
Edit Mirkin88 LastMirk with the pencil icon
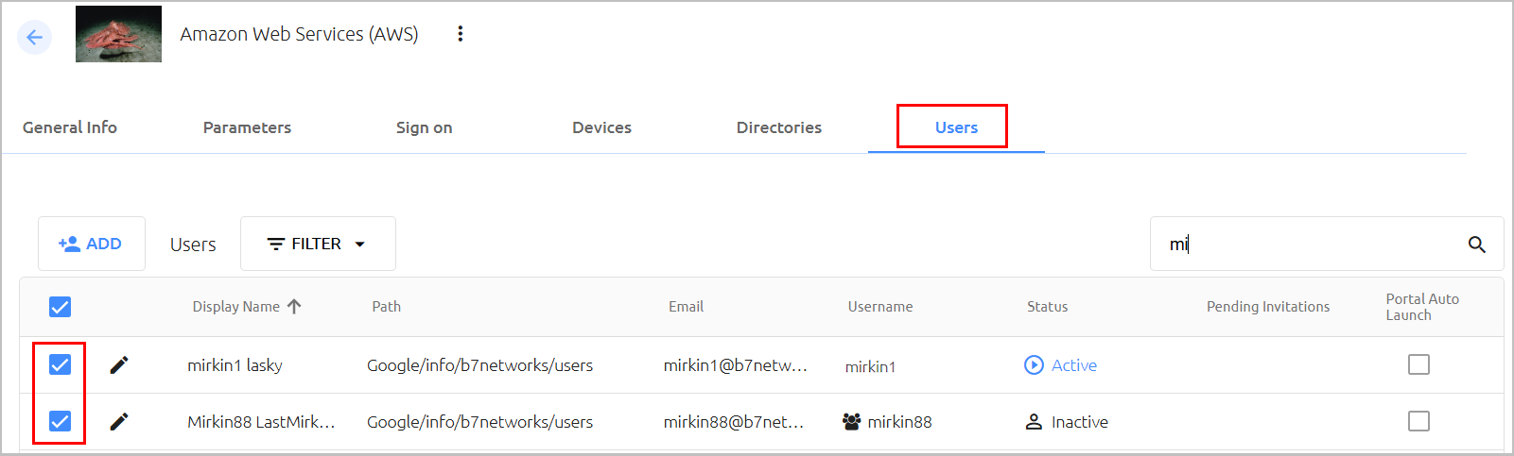click(119, 421)
